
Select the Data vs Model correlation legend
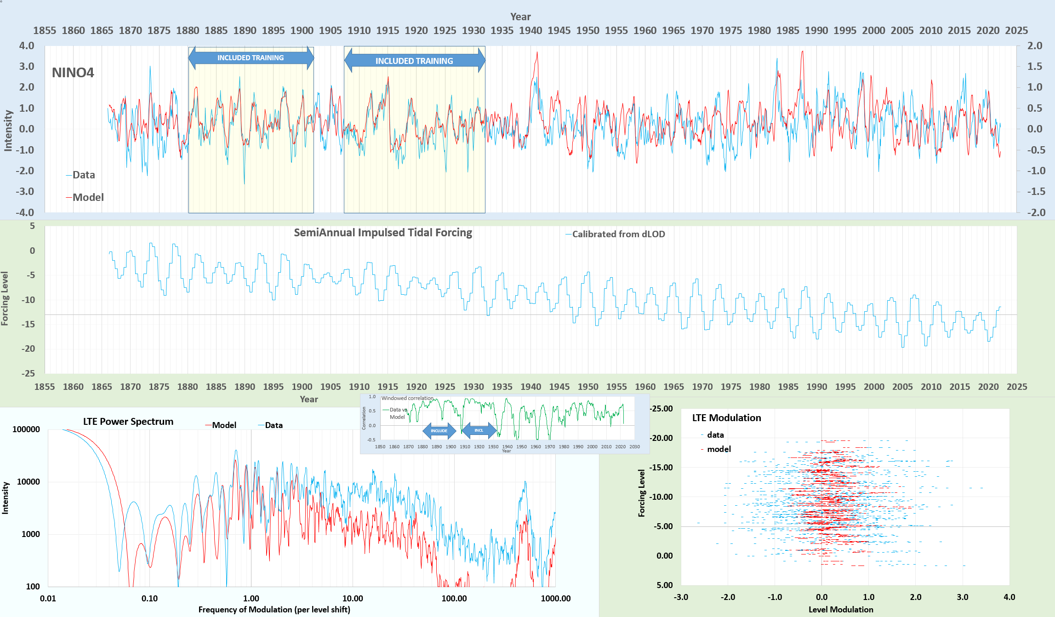[397, 413]
